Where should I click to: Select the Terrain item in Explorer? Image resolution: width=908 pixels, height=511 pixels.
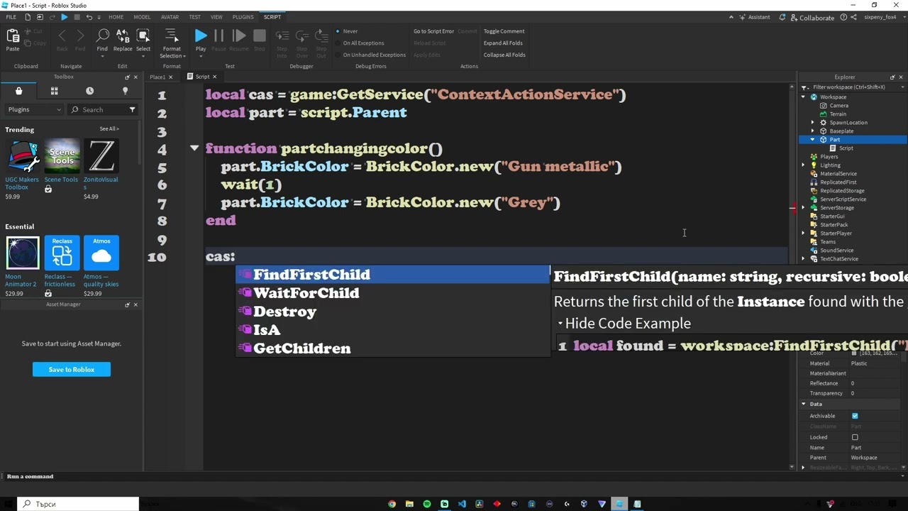tap(838, 114)
